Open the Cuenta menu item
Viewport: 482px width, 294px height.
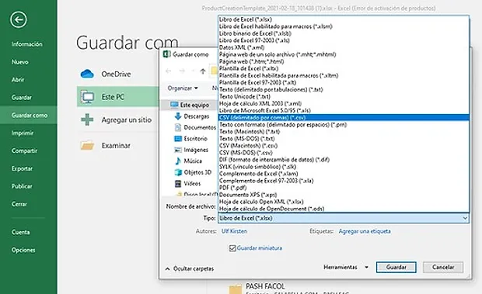point(20,233)
